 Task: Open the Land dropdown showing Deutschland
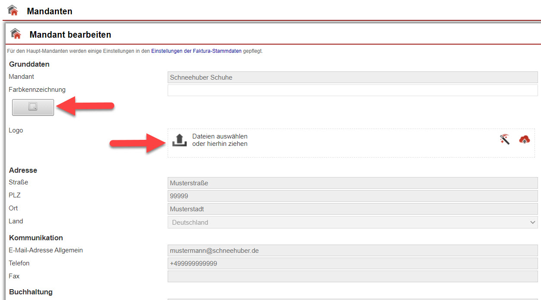point(346,222)
